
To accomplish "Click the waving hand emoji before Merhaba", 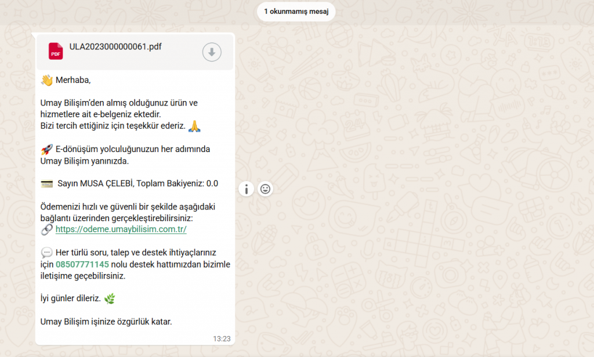I will [46, 80].
